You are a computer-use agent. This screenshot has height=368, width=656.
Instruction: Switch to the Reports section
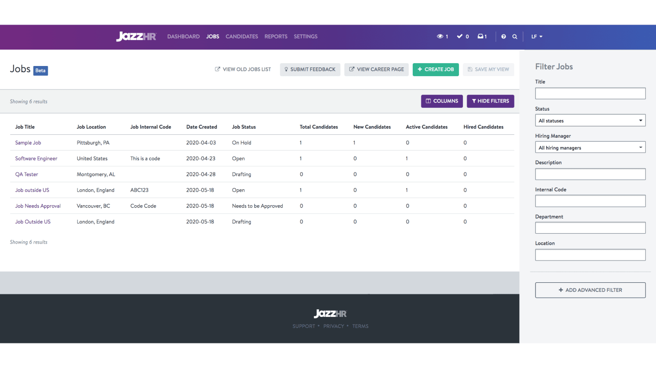(276, 37)
